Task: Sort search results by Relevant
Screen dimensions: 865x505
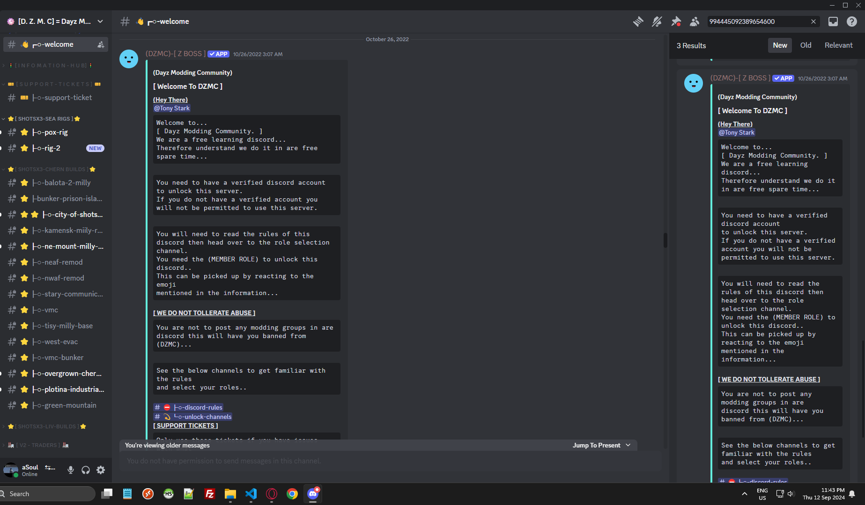Action: coord(838,45)
